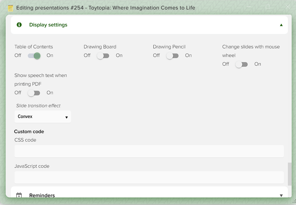Click the Drawing Board label

coord(100,47)
